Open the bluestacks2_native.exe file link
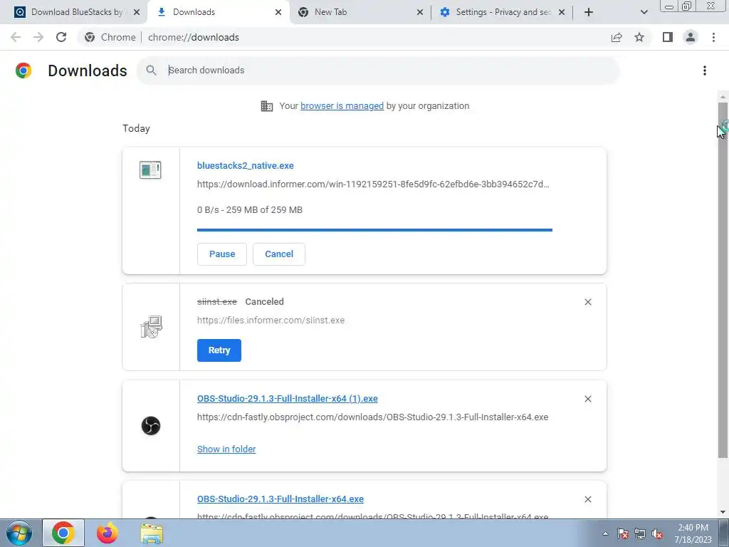729x547 pixels. click(x=246, y=165)
